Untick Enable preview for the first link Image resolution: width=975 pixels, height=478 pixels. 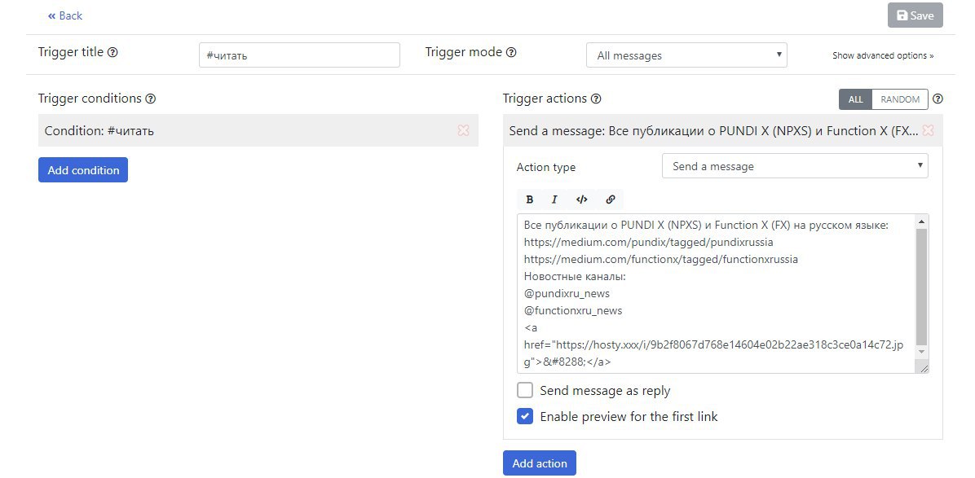pos(525,417)
